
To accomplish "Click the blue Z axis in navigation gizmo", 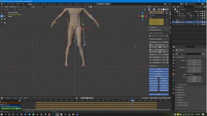I will (x=143, y=13).
